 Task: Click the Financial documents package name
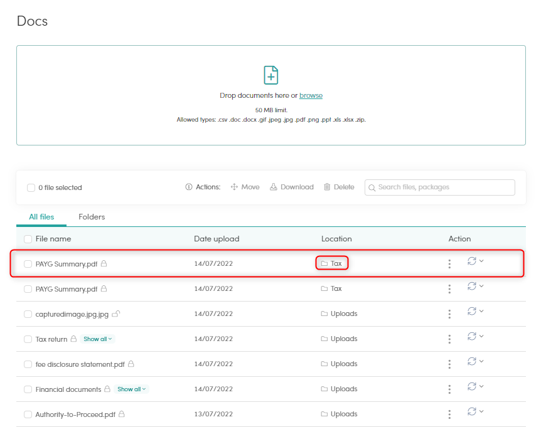68,389
